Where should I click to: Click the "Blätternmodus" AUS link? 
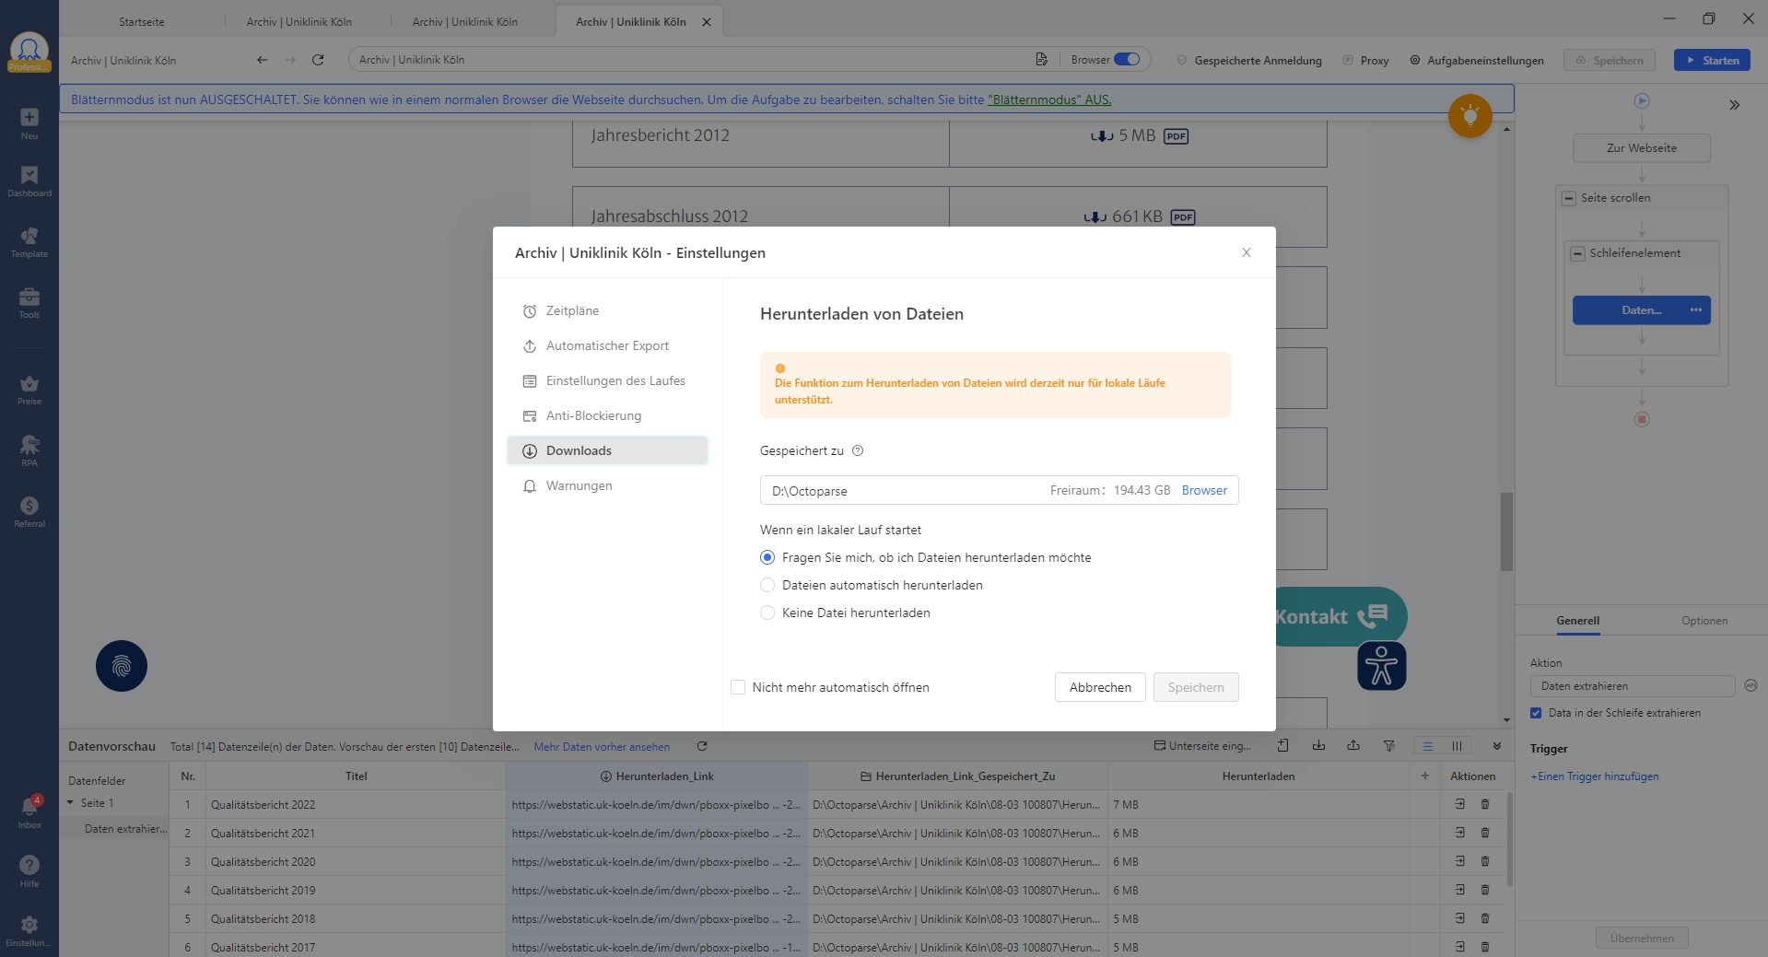(x=1049, y=99)
